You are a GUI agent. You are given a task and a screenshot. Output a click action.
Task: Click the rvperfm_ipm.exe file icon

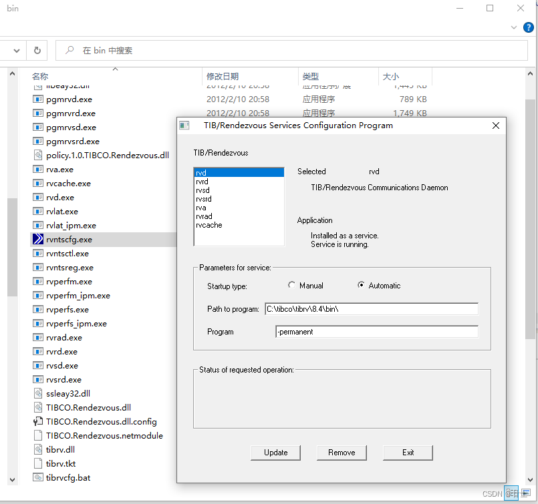coord(37,295)
